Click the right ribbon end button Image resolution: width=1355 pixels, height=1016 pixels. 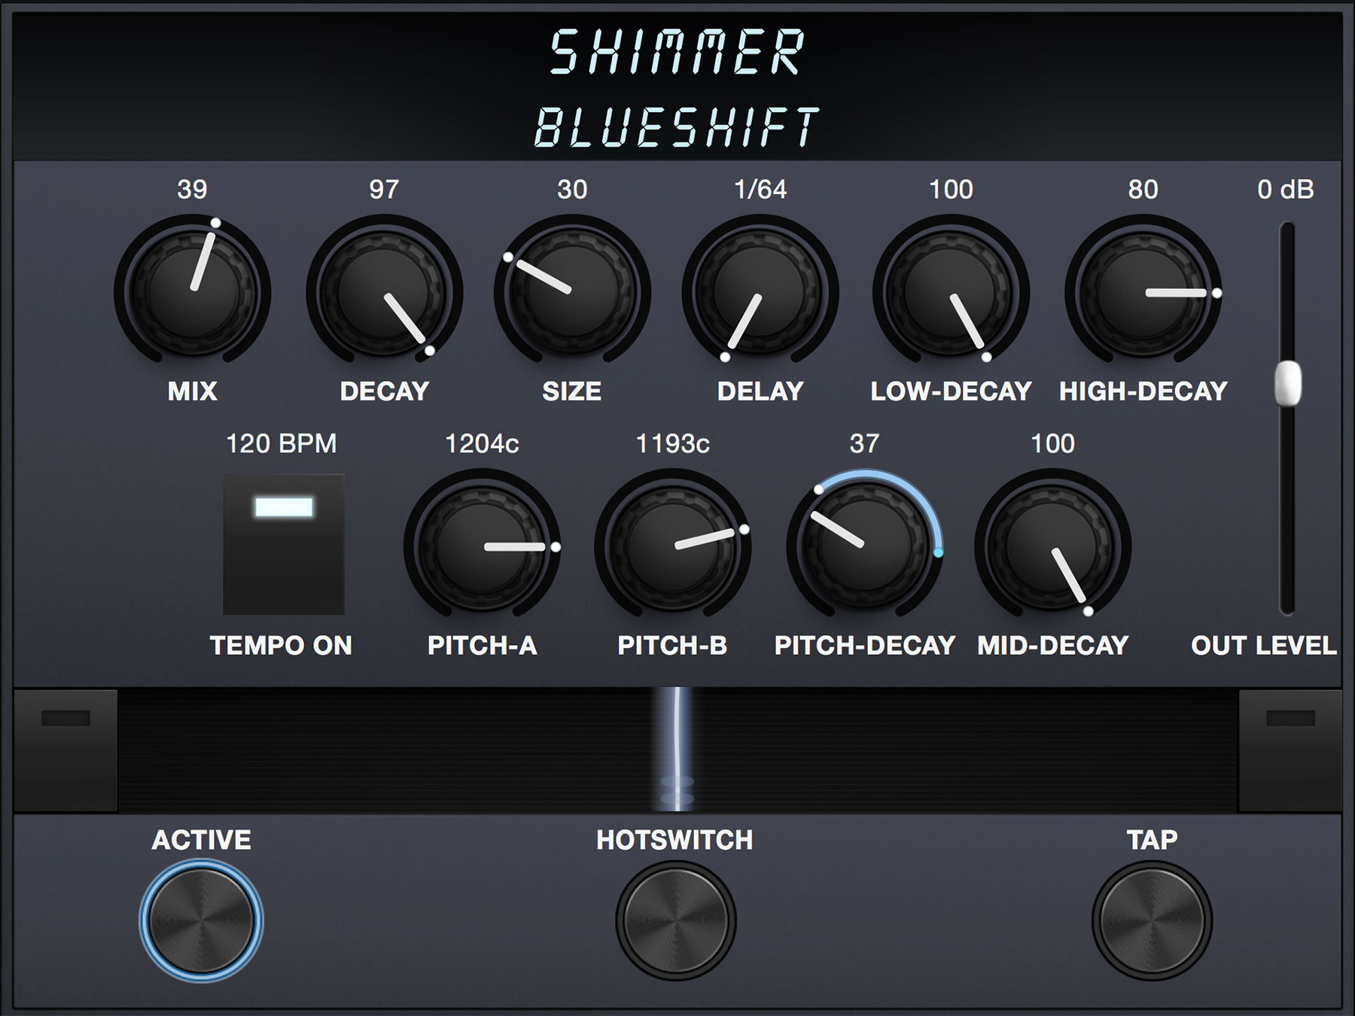pyautogui.click(x=1290, y=750)
